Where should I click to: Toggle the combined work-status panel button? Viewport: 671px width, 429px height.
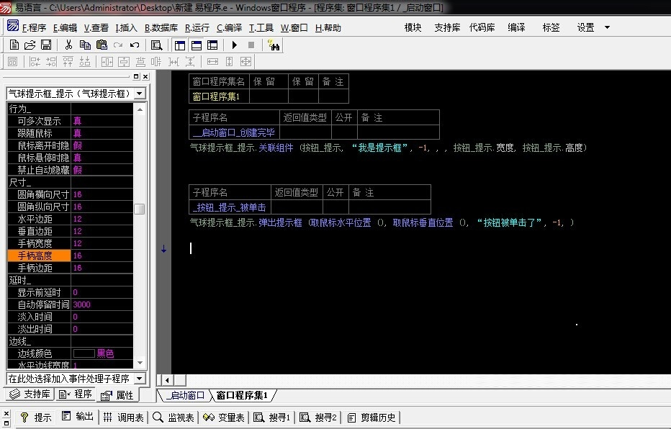pos(212,45)
